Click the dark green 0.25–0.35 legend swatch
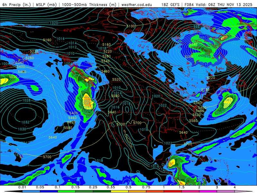 102,191
